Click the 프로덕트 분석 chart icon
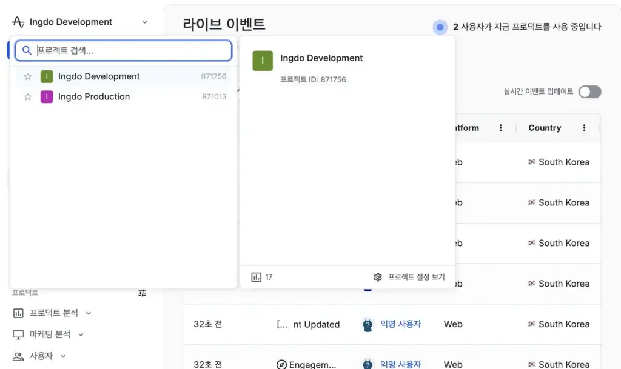 pyautogui.click(x=18, y=313)
